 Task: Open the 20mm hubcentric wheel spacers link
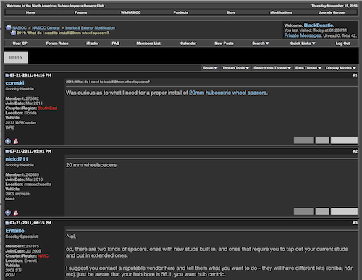pyautogui.click(x=228, y=93)
